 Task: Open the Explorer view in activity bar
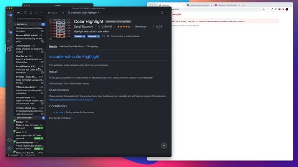pyautogui.click(x=9, y=14)
